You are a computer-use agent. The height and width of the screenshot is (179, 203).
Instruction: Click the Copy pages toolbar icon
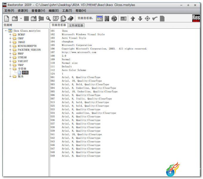point(63,18)
